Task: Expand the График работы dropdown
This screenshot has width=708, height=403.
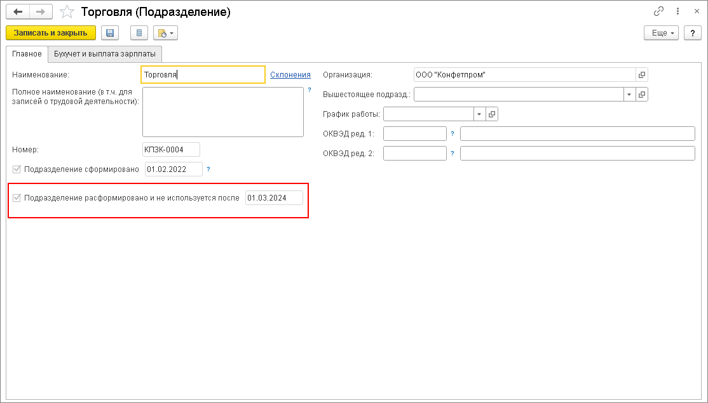Action: [479, 114]
